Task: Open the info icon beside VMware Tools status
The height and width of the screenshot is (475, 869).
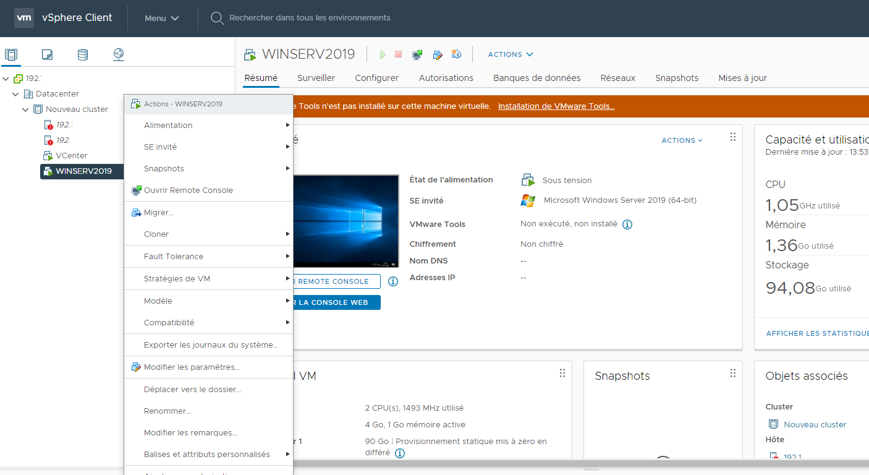Action: pos(627,225)
